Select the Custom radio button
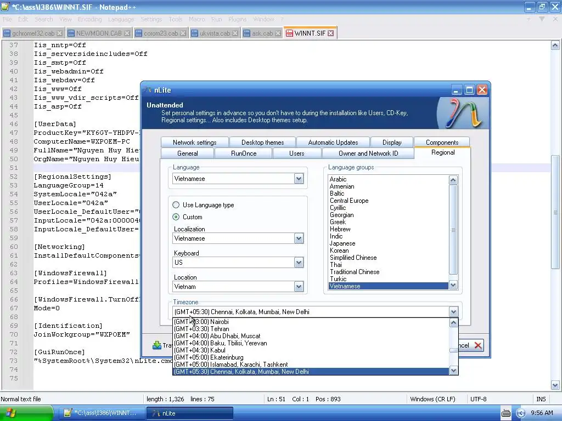The image size is (562, 421). point(176,217)
